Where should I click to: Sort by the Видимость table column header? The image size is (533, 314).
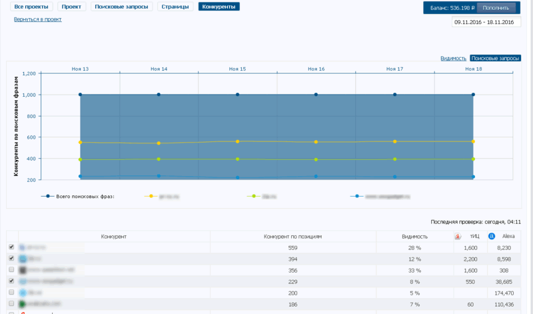pyautogui.click(x=414, y=237)
